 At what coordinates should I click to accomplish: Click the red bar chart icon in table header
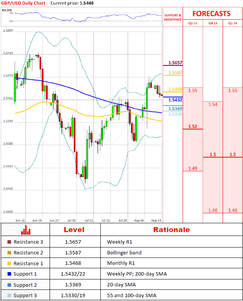tap(26, 230)
